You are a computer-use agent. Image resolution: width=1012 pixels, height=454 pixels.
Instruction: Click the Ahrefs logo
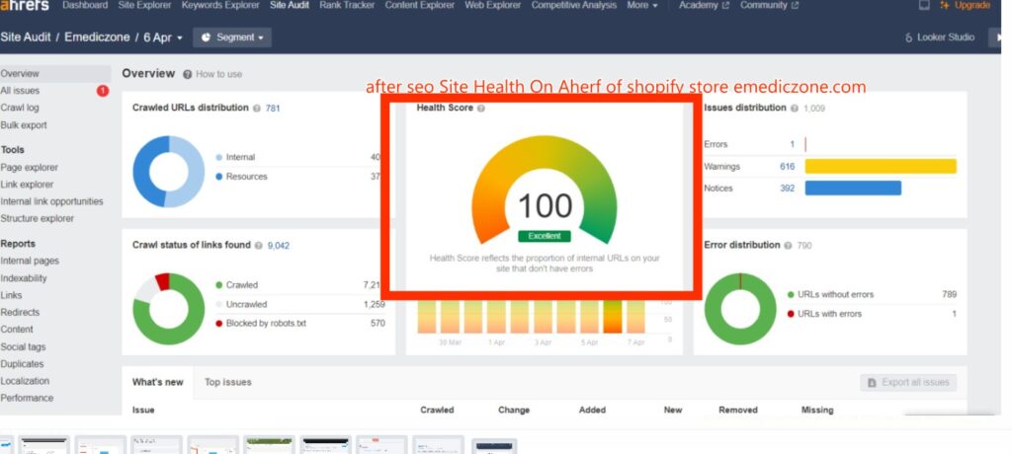click(24, 6)
